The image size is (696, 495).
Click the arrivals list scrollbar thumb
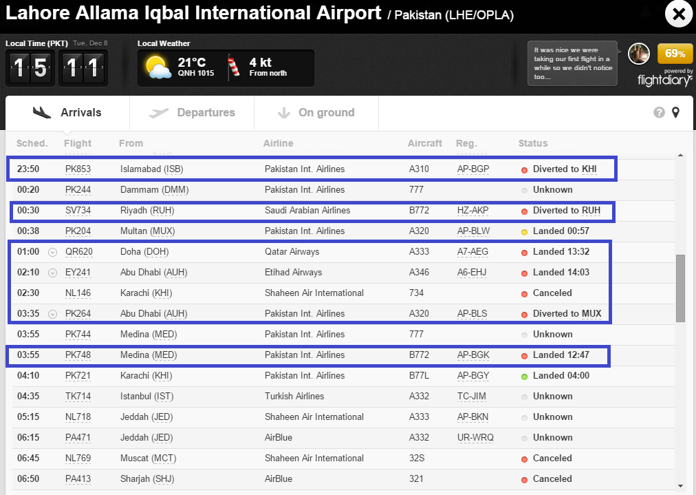tap(680, 288)
